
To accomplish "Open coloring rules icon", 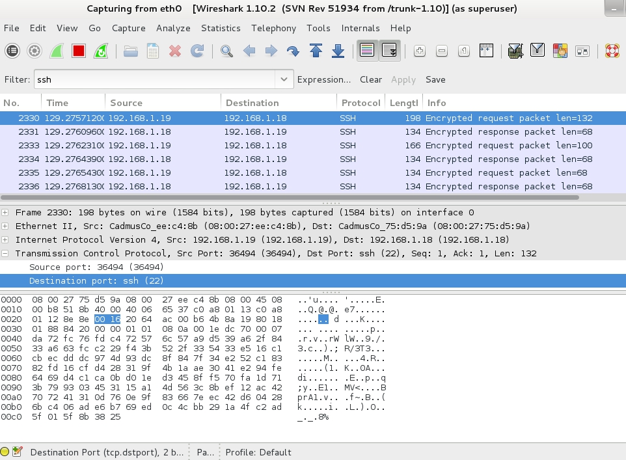I will (560, 51).
